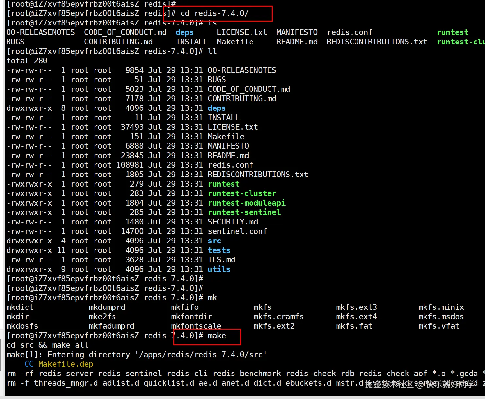Image resolution: width=485 pixels, height=399 pixels.
Task: Click the 'make' command at the prompt
Action: (x=217, y=336)
